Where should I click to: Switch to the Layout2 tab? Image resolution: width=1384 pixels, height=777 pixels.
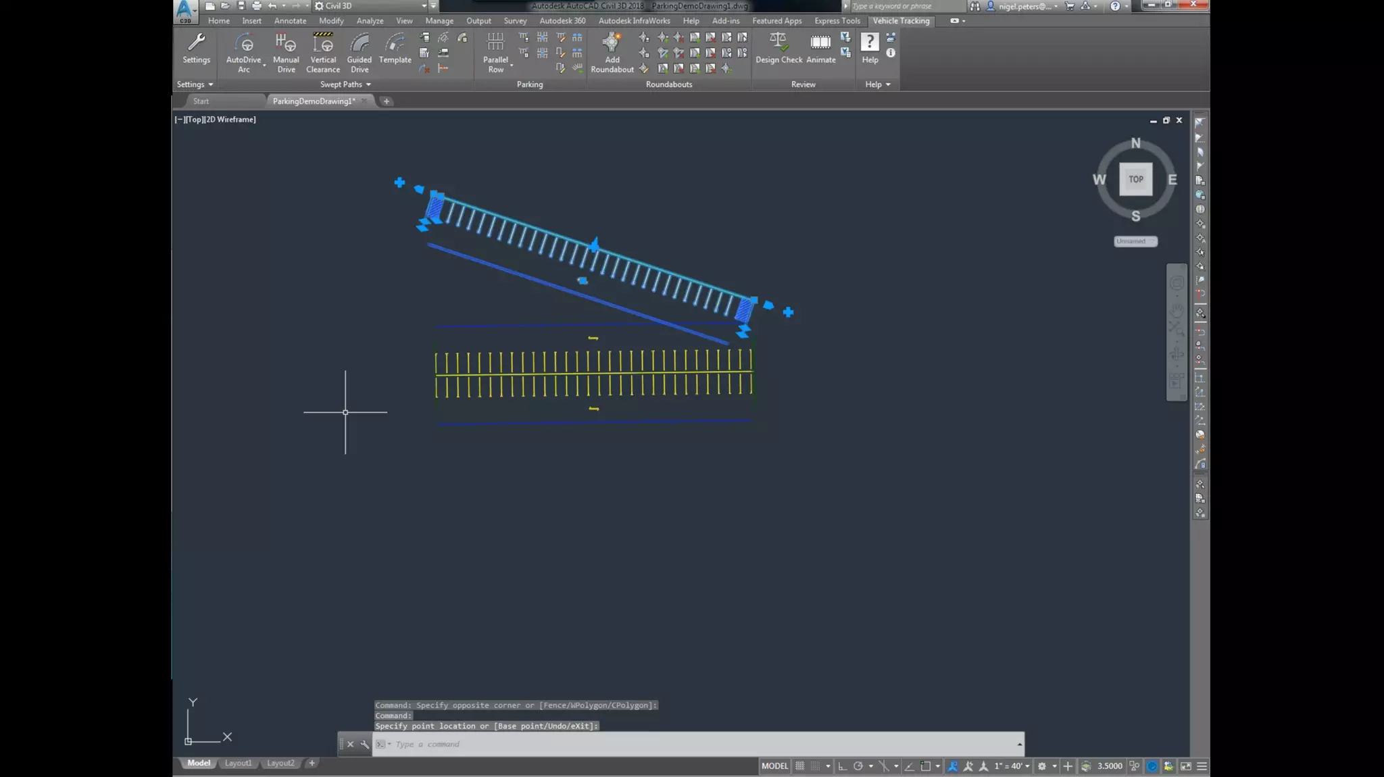pos(280,763)
